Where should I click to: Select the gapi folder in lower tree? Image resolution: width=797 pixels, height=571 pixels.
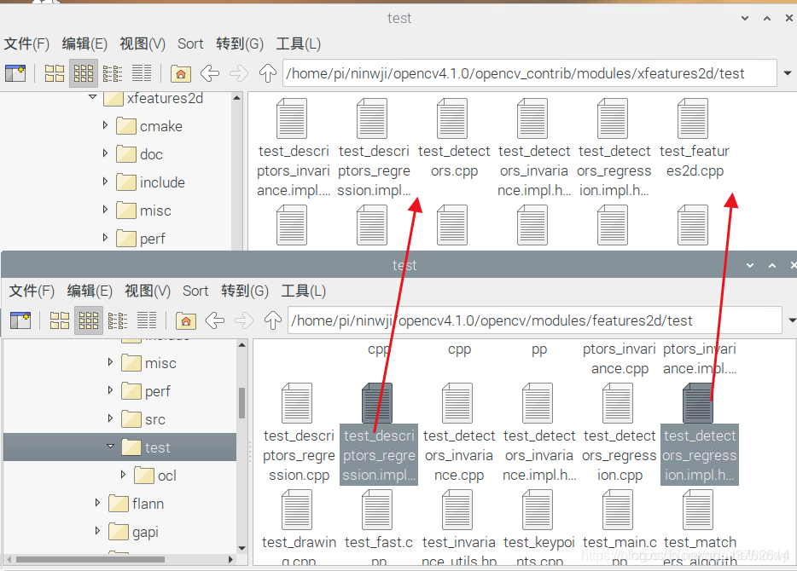(133, 533)
